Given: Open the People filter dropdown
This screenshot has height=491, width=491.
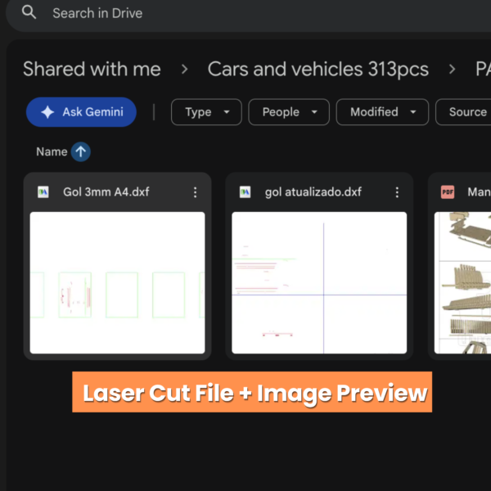Looking at the screenshot, I should 289,112.
